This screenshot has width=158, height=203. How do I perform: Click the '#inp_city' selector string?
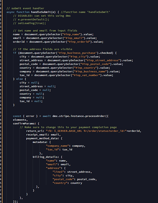click(x=78, y=57)
